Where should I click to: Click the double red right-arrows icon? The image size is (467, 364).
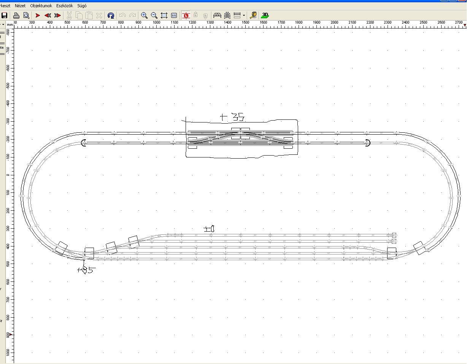click(x=57, y=16)
